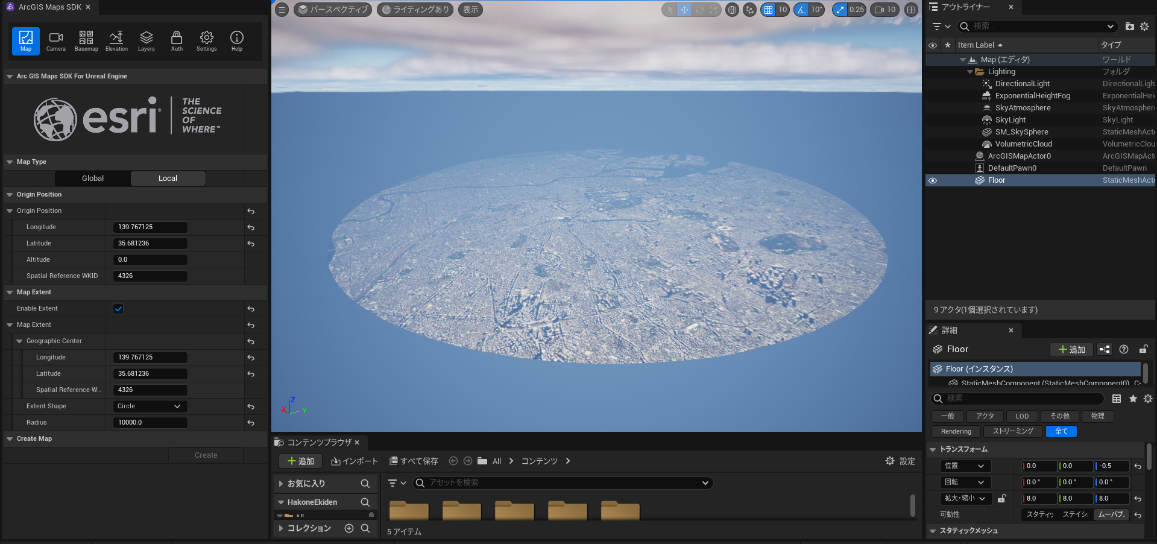This screenshot has height=544, width=1157.
Task: Select the Global map type
Action: pyautogui.click(x=93, y=179)
